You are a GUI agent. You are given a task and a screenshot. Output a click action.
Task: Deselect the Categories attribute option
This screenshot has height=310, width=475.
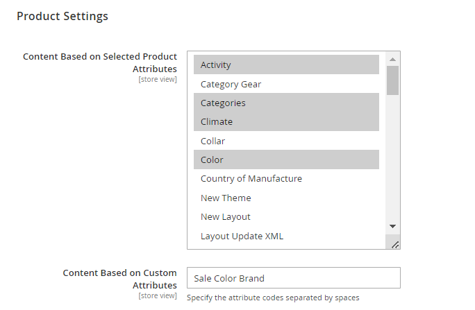tap(286, 103)
